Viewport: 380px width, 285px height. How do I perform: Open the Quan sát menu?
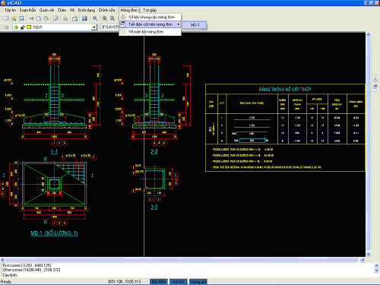[46, 10]
